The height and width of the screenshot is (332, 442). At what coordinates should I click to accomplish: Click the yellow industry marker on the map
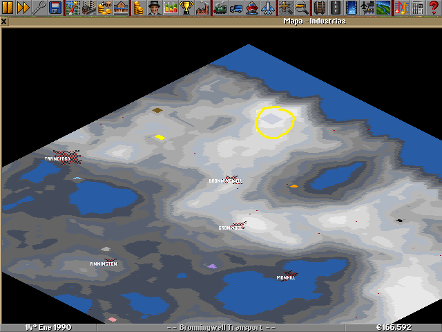point(160,137)
